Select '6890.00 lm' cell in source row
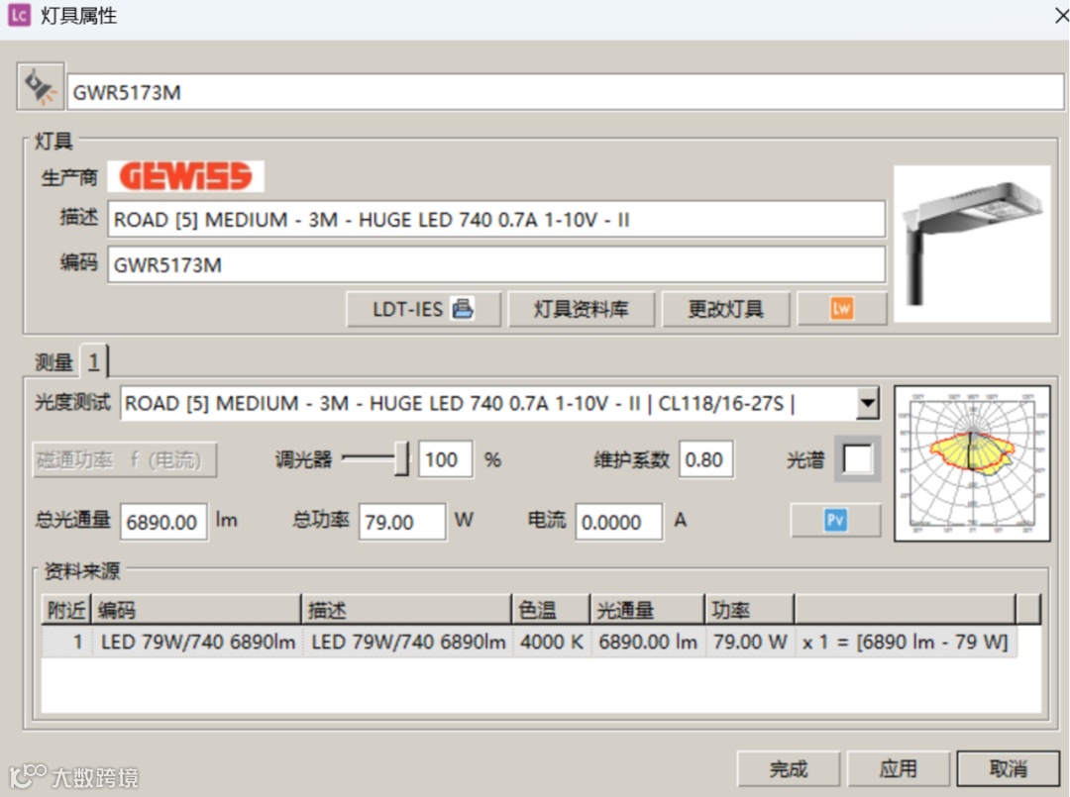Image resolution: width=1070 pixels, height=797 pixels. (648, 643)
